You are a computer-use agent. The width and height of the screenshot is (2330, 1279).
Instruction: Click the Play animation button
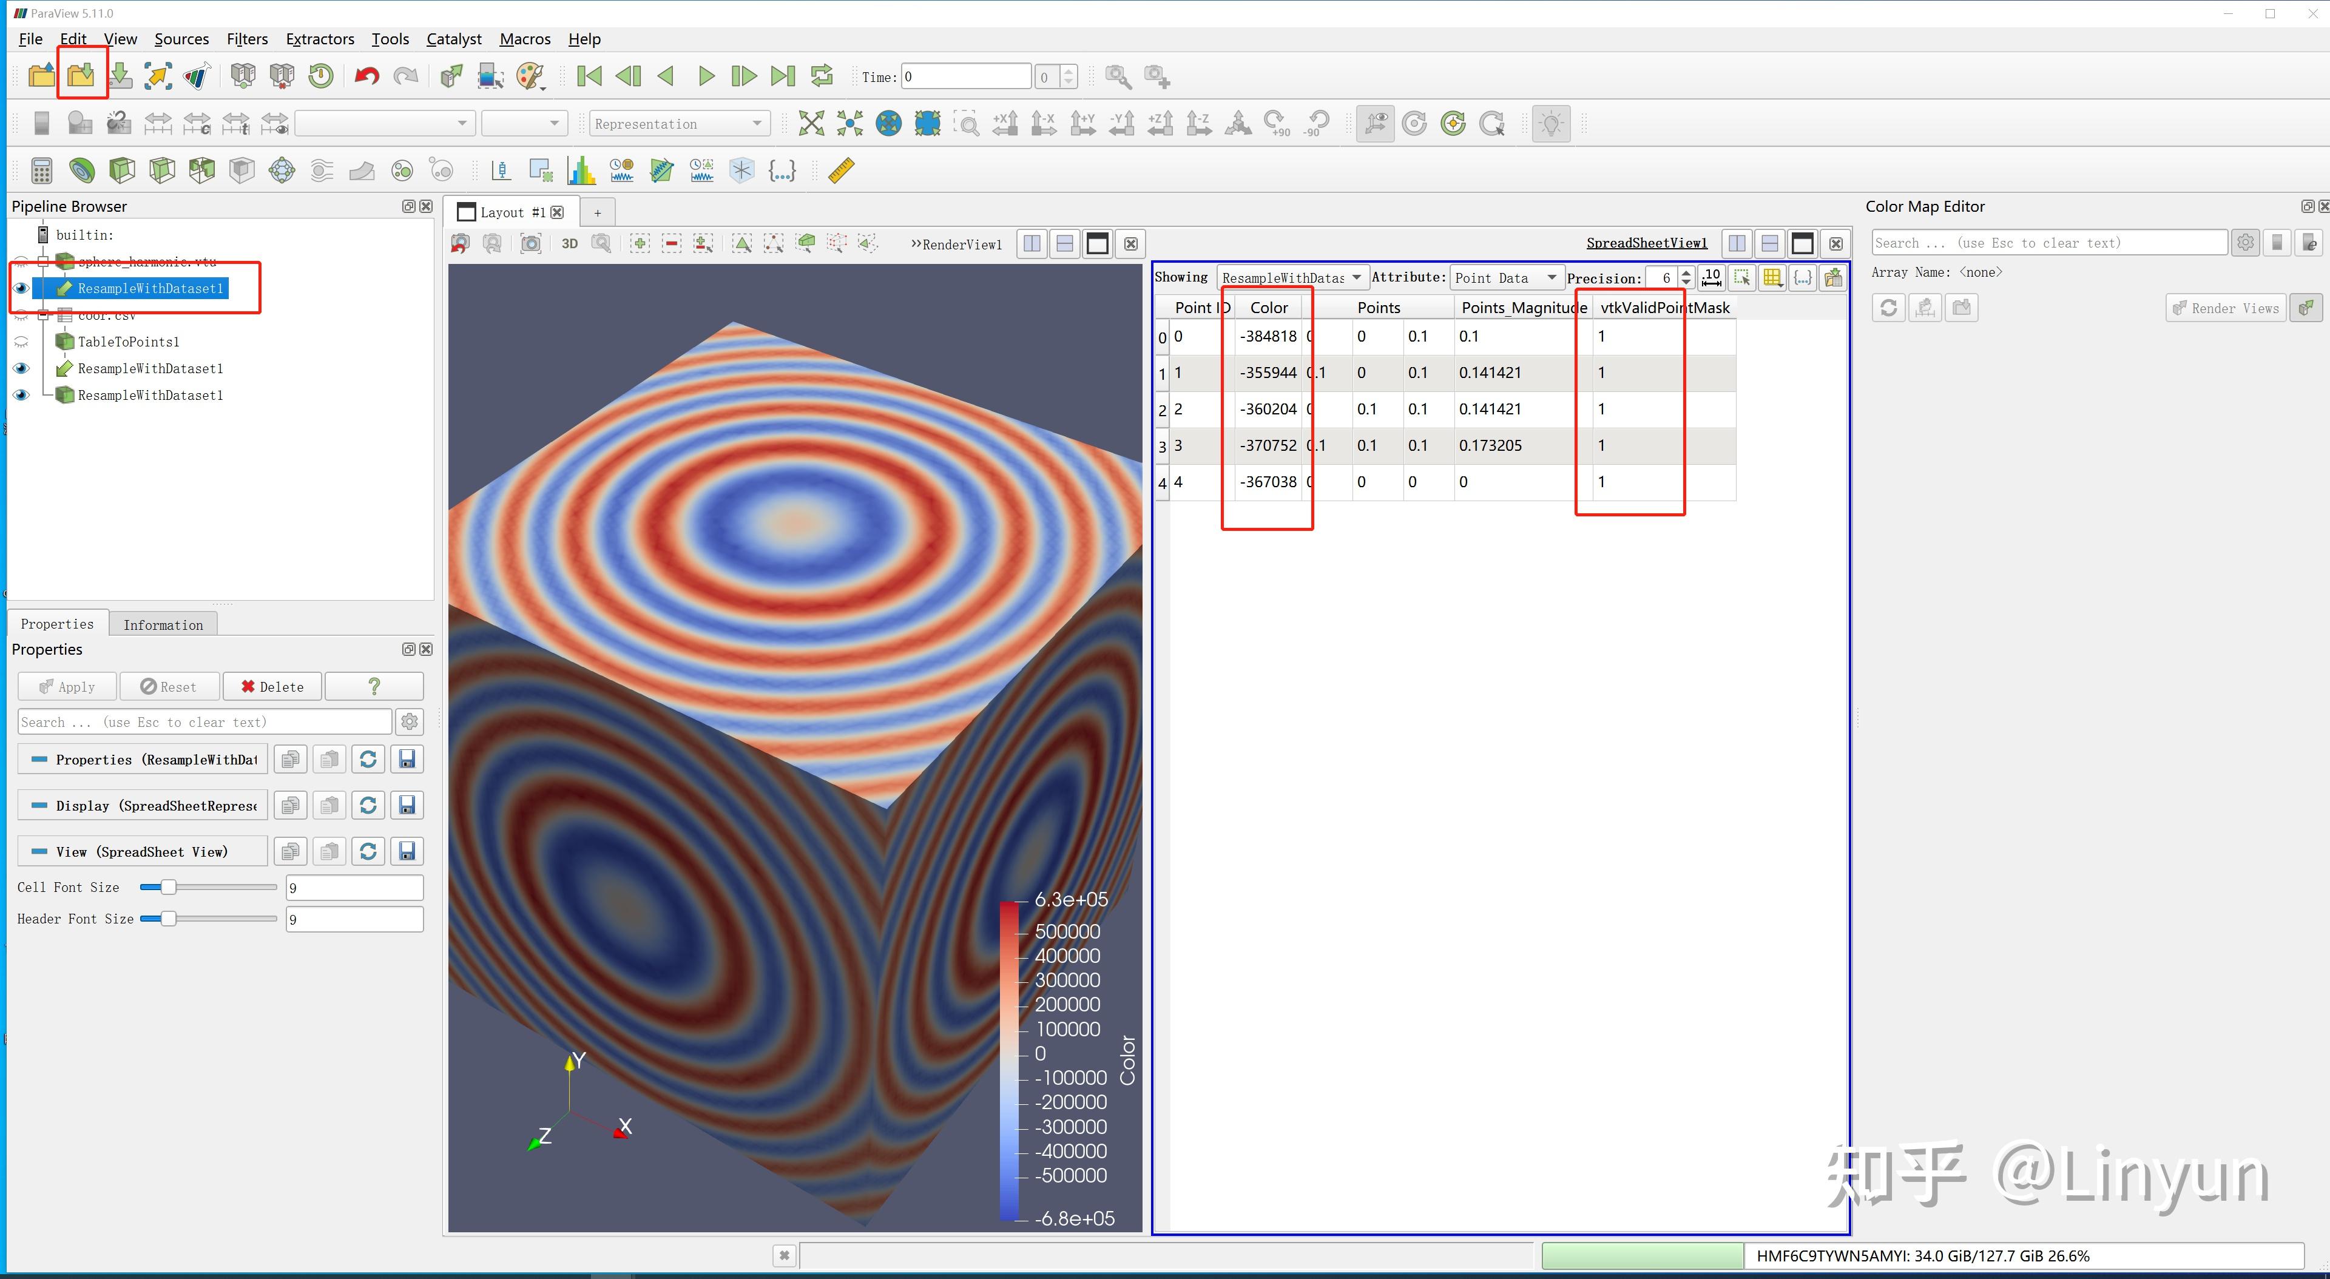coord(706,76)
